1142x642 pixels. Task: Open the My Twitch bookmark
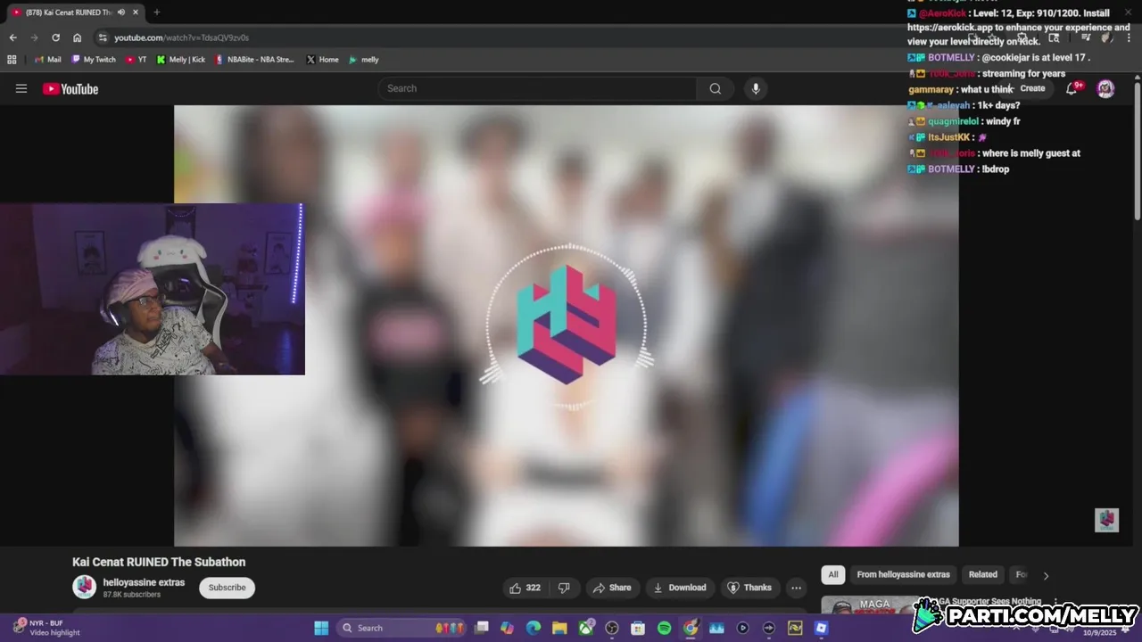94,60
